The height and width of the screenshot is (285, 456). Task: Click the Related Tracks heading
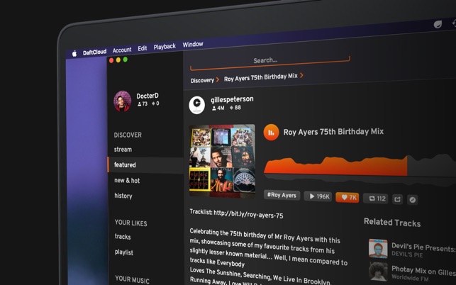point(392,223)
